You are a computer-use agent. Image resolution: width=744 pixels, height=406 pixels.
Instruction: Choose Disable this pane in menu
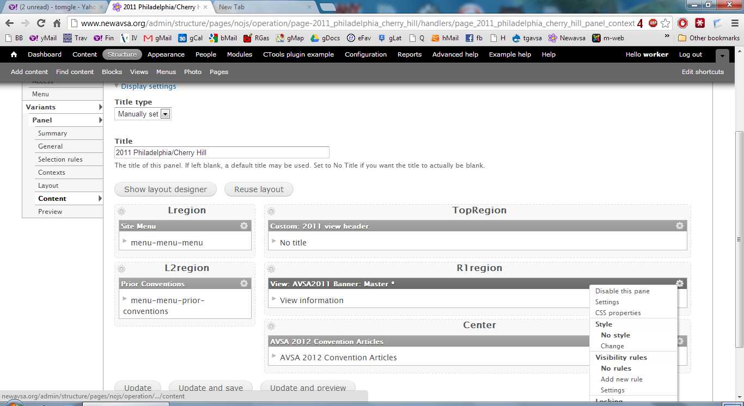coord(622,291)
